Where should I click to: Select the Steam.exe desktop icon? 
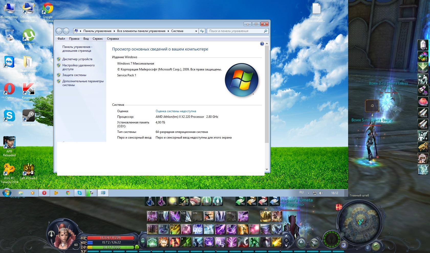[29, 118]
